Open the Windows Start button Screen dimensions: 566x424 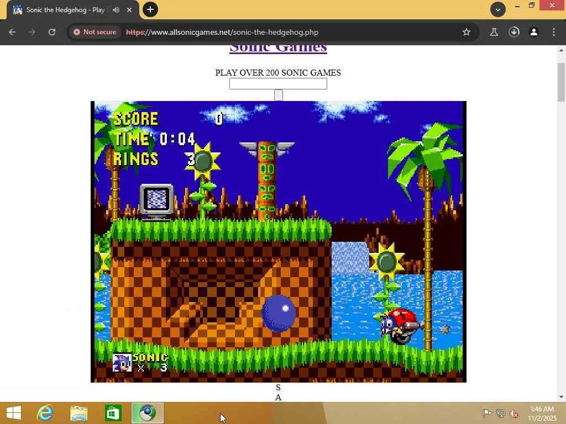coord(14,413)
